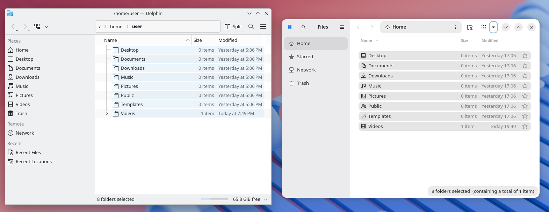The width and height of the screenshot is (549, 212).
Task: Select Downloads row in Files list
Action: tap(445, 76)
